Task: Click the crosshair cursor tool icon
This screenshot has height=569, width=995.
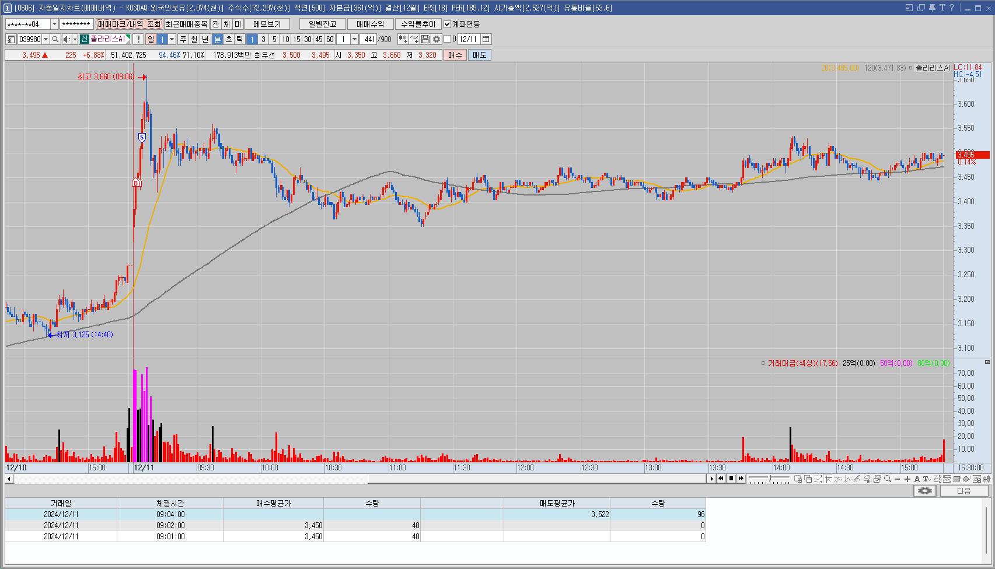Action: [x=828, y=479]
